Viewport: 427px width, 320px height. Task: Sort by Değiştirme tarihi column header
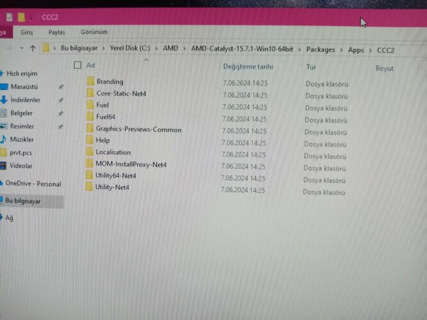(248, 67)
